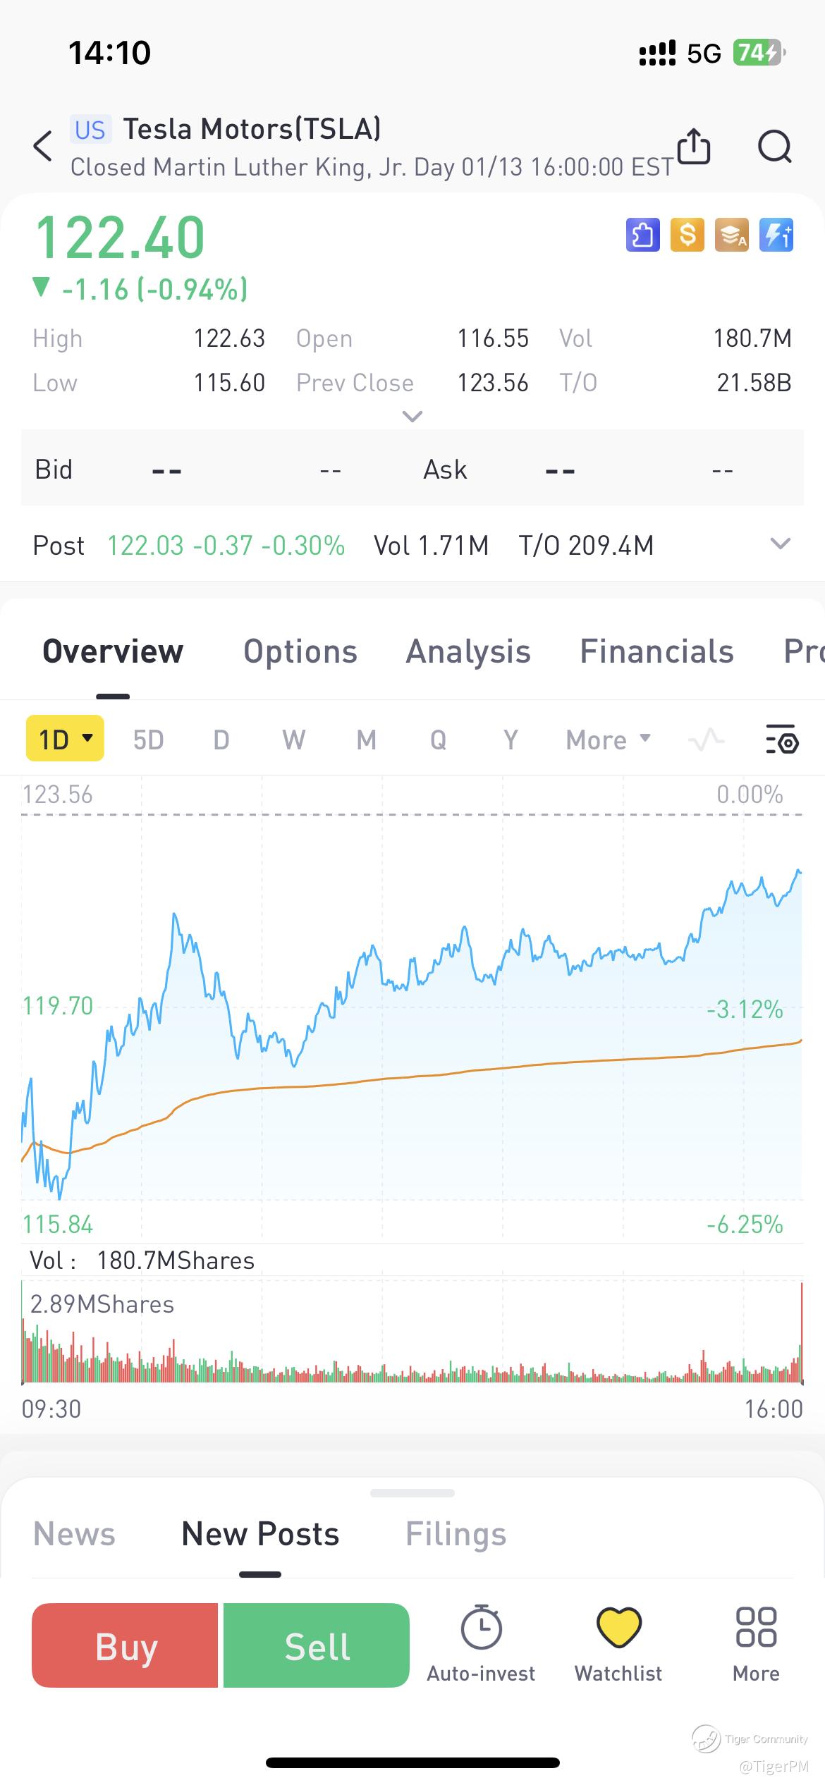Switch to the News tab

coord(74,1534)
